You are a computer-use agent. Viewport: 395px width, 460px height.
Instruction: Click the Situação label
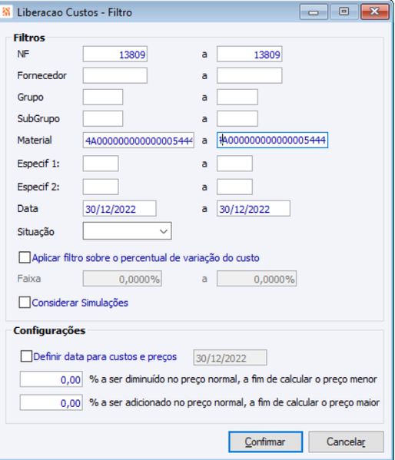(36, 232)
